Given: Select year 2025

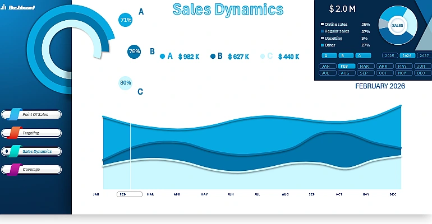Looking at the screenshot, I should click(389, 55).
